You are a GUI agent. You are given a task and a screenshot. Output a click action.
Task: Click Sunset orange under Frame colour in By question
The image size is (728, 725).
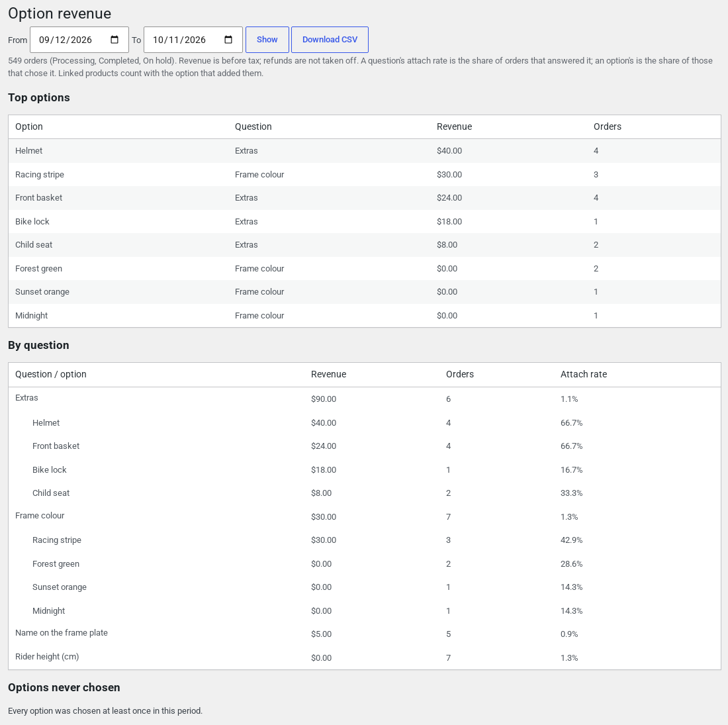[60, 587]
